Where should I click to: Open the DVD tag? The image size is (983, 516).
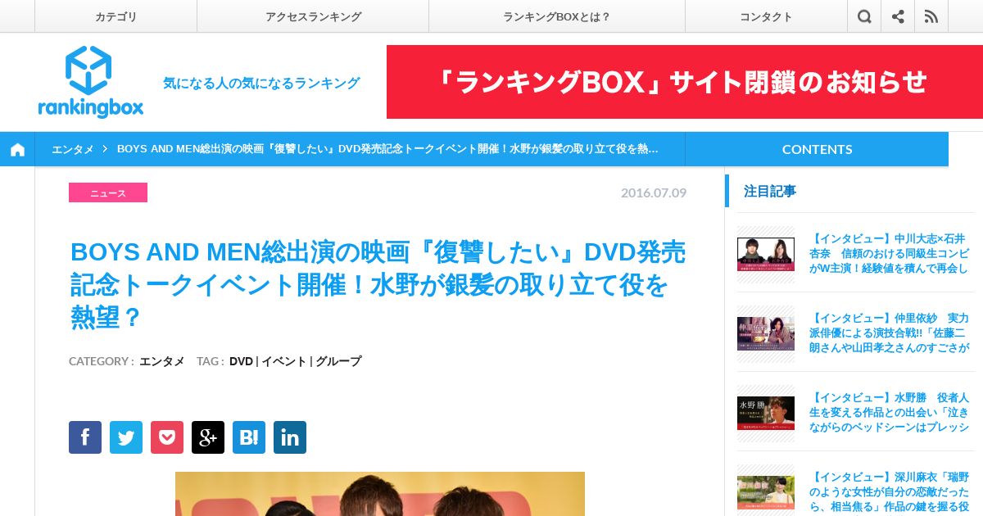tap(241, 361)
